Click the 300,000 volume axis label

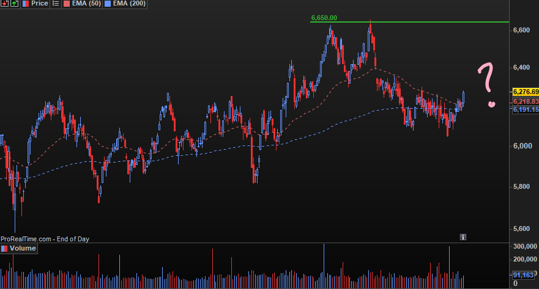point(525,246)
